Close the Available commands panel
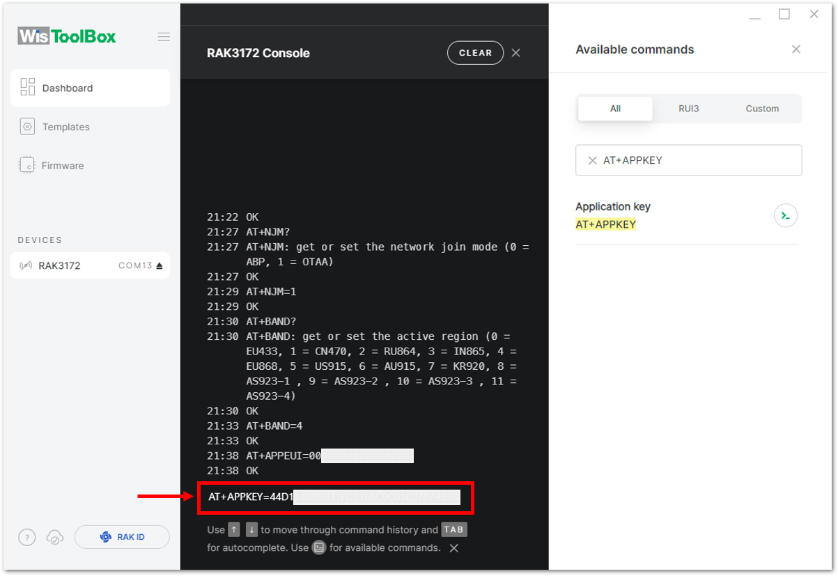Image resolution: width=838 pixels, height=576 pixels. click(796, 49)
